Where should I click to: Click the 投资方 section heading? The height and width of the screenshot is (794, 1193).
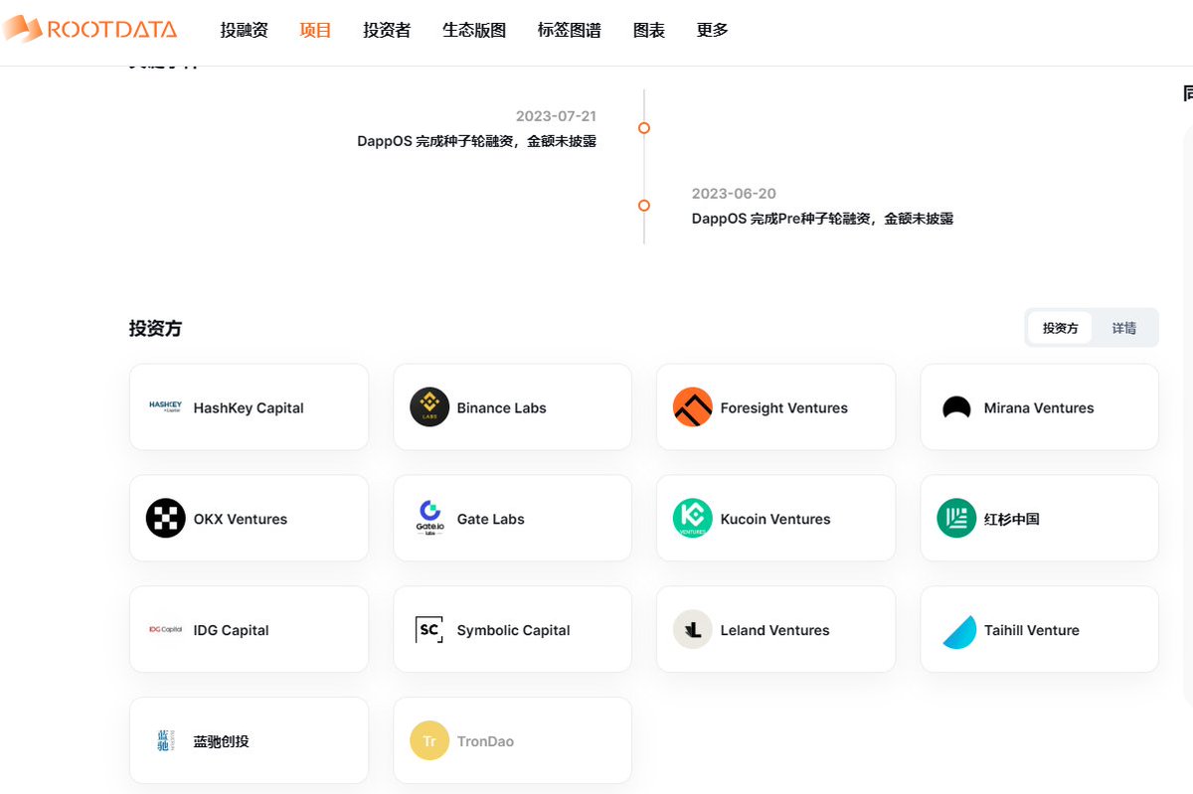156,329
